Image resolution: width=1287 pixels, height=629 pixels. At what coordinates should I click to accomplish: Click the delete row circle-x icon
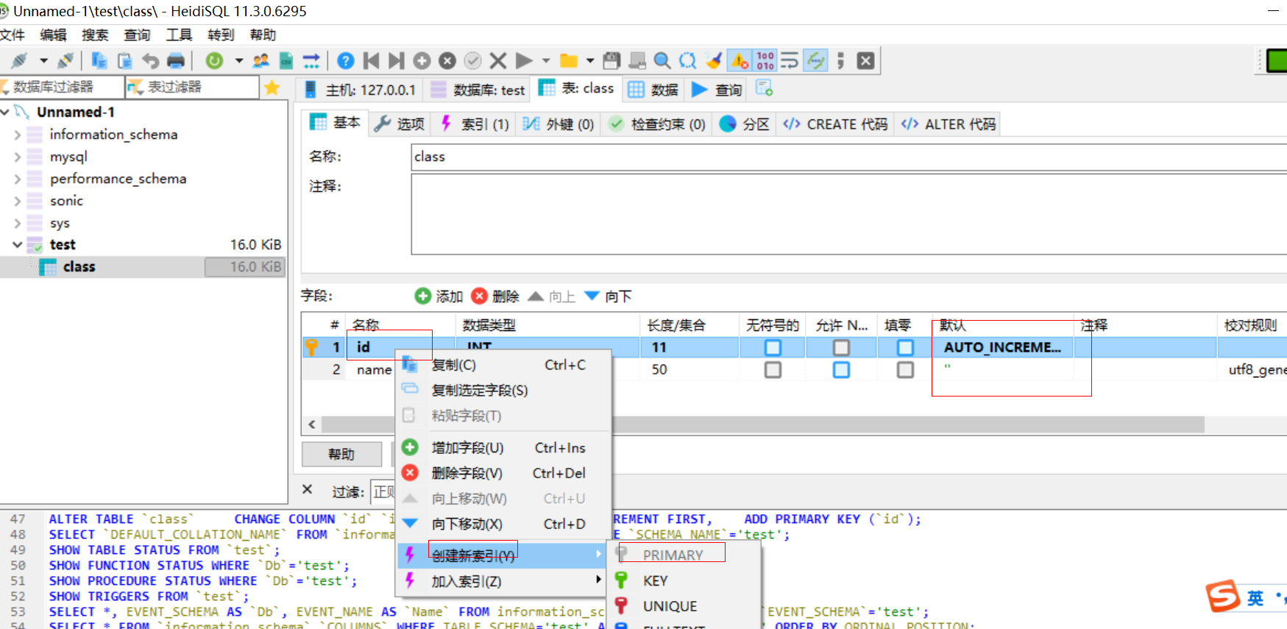click(447, 60)
